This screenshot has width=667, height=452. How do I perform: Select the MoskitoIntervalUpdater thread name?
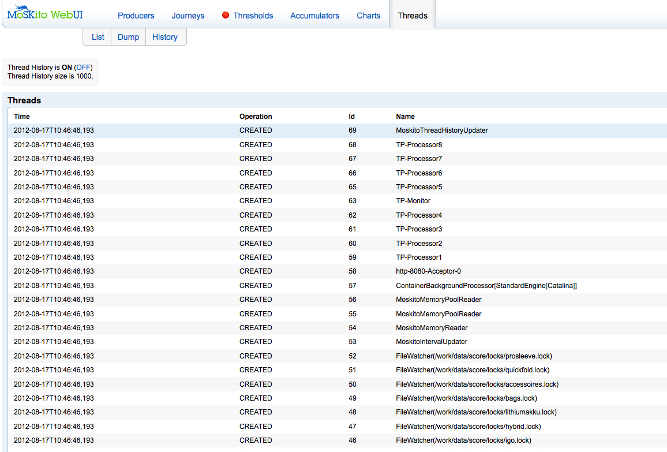[x=432, y=342]
